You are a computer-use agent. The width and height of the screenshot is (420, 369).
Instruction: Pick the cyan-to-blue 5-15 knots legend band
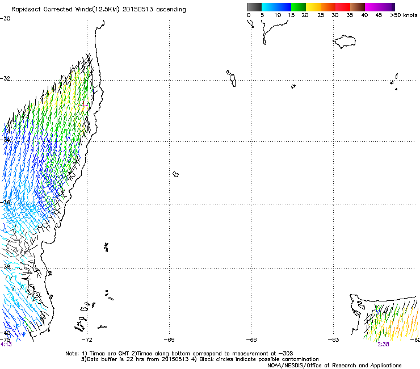click(276, 7)
